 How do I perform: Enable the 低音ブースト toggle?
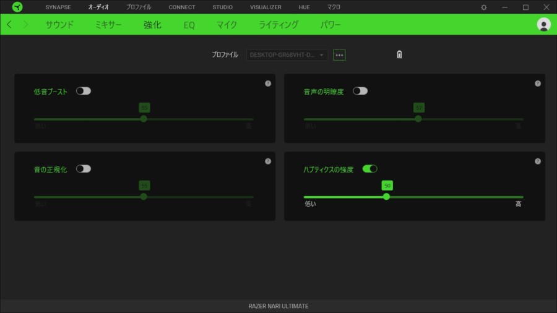tap(84, 91)
